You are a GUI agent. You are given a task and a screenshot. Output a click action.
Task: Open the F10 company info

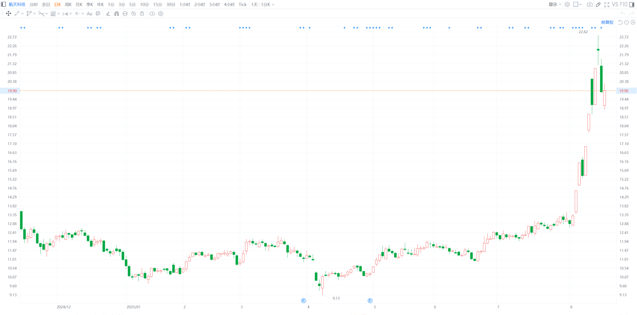[x=624, y=4]
